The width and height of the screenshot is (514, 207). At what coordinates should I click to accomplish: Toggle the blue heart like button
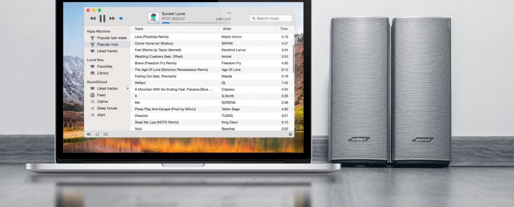(121, 19)
